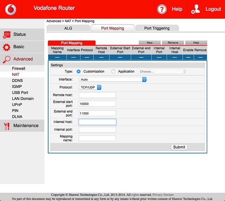Click the Internal Host column header

175,50
